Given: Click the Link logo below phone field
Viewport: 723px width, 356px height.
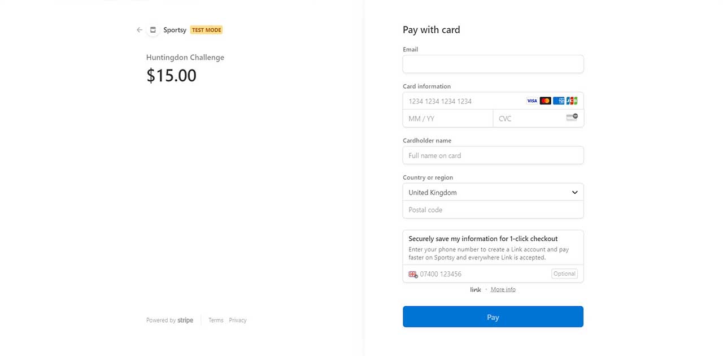Looking at the screenshot, I should pyautogui.click(x=476, y=289).
